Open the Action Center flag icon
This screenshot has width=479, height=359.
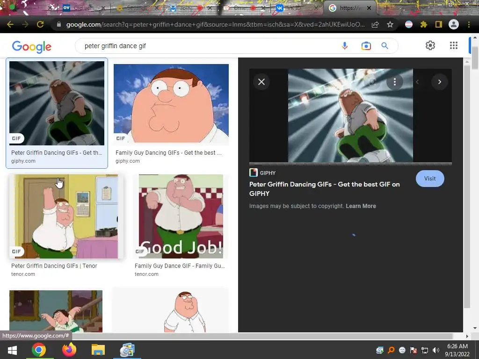click(x=414, y=350)
